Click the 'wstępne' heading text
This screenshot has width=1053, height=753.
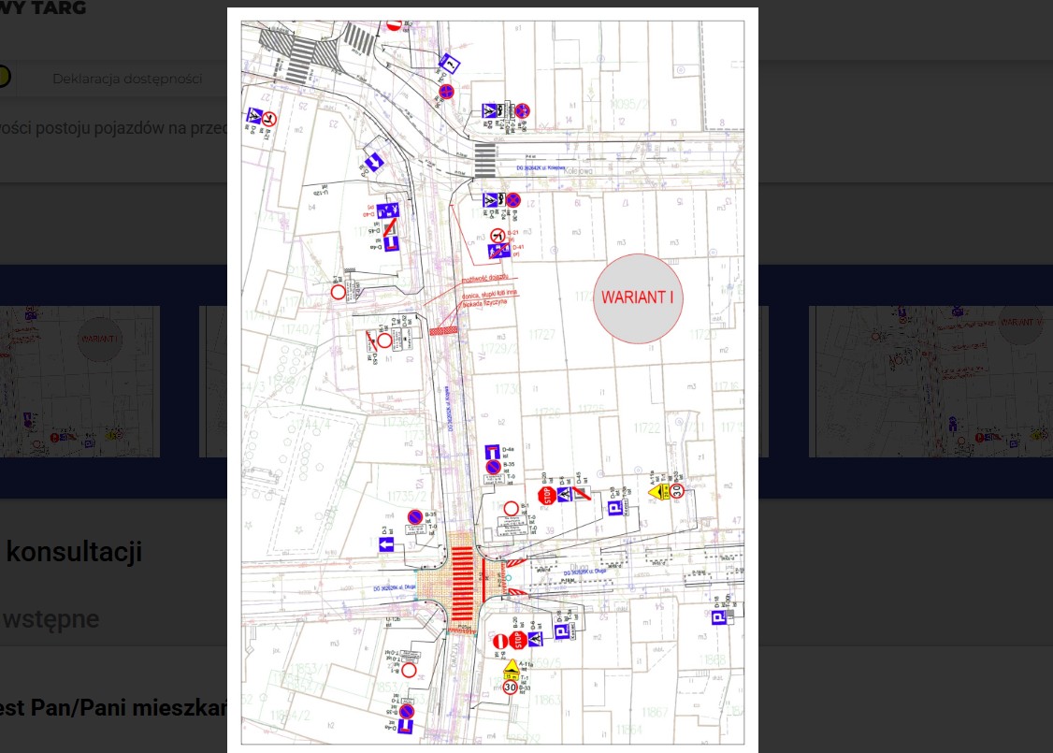tap(50, 618)
